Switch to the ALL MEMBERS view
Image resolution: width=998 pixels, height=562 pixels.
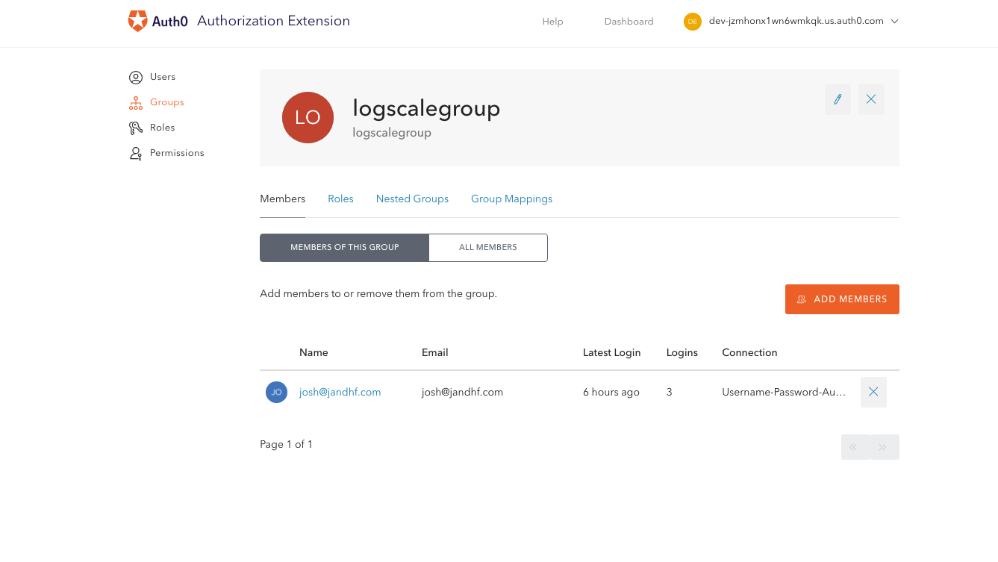coord(487,247)
